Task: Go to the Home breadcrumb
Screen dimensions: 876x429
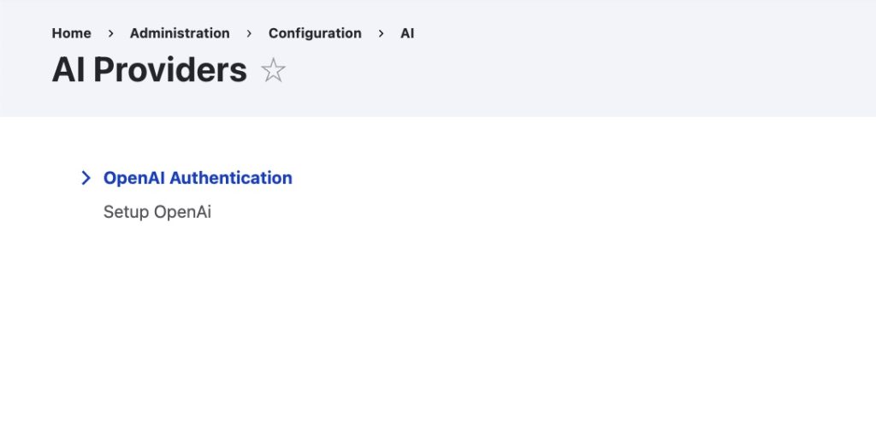Action: (71, 33)
